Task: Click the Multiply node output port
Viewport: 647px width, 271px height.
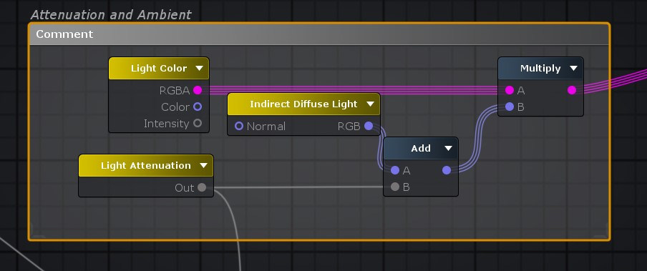Action: coord(571,90)
